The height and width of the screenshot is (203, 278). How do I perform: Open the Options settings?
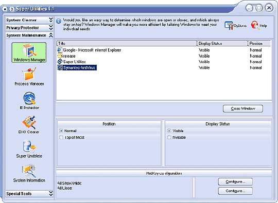235,26
